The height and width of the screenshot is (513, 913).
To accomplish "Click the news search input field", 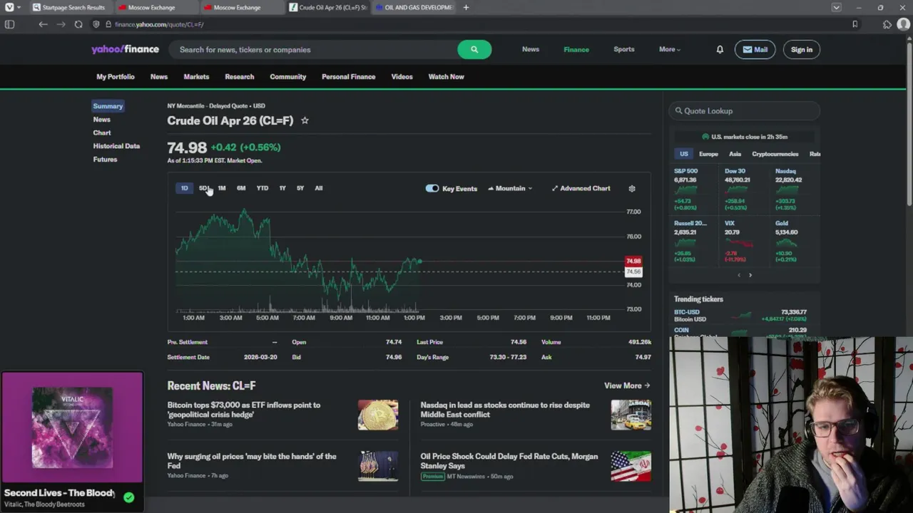I will tap(312, 49).
